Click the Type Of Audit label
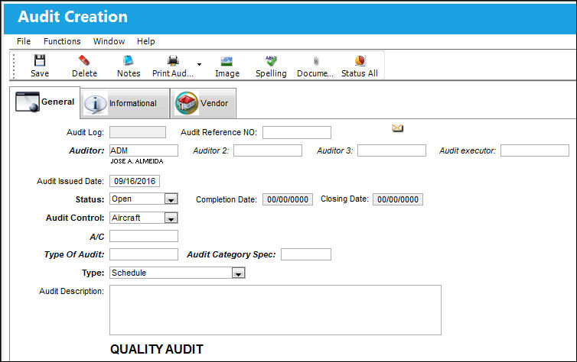 74,254
